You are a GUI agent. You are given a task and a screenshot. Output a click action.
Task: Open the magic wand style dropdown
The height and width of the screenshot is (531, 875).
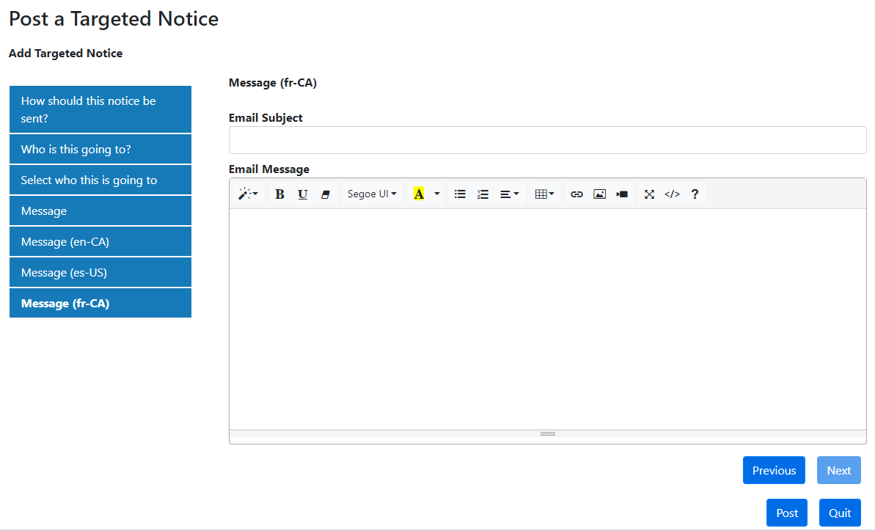pos(248,194)
